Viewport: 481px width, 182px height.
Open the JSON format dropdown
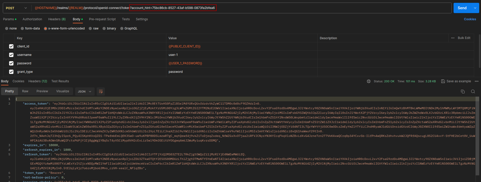point(85,92)
